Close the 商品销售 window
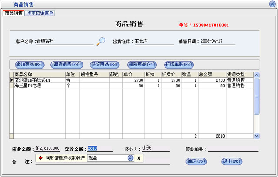The width and height of the screenshot is (278, 177). tap(273, 4)
